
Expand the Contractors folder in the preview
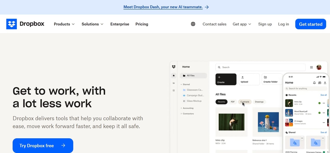[x=181, y=114]
